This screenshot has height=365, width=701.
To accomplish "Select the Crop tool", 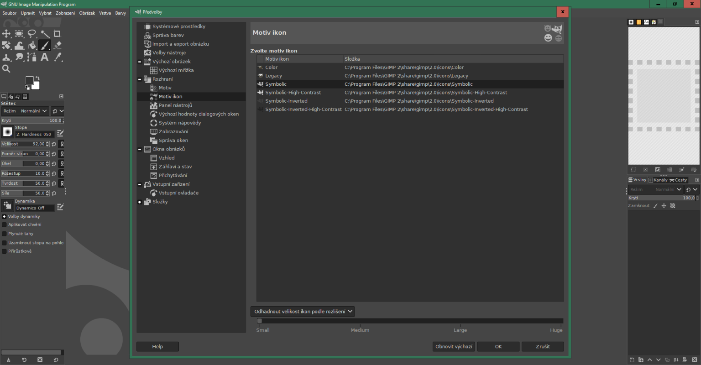I will click(x=58, y=34).
